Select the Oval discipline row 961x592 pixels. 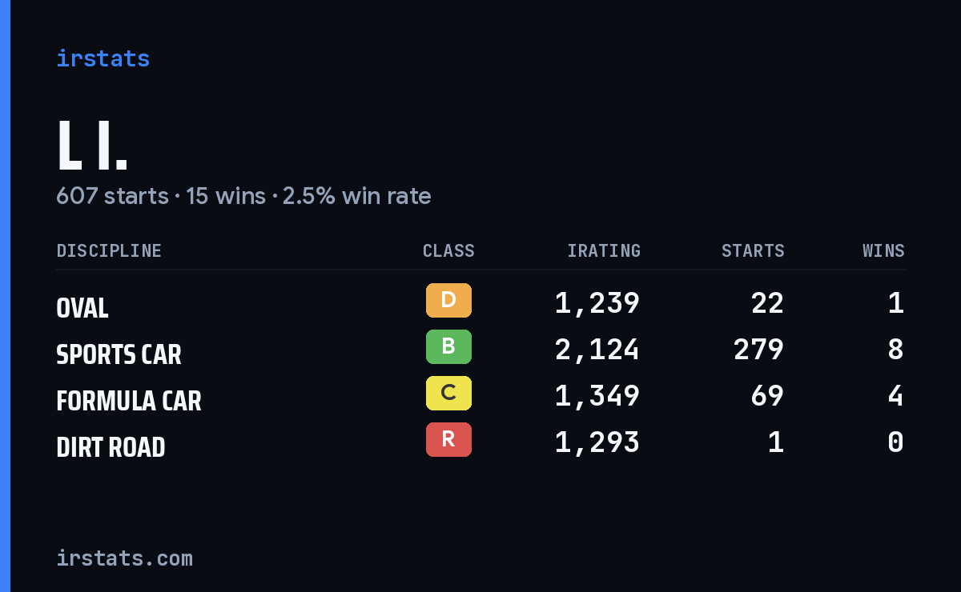click(480, 304)
